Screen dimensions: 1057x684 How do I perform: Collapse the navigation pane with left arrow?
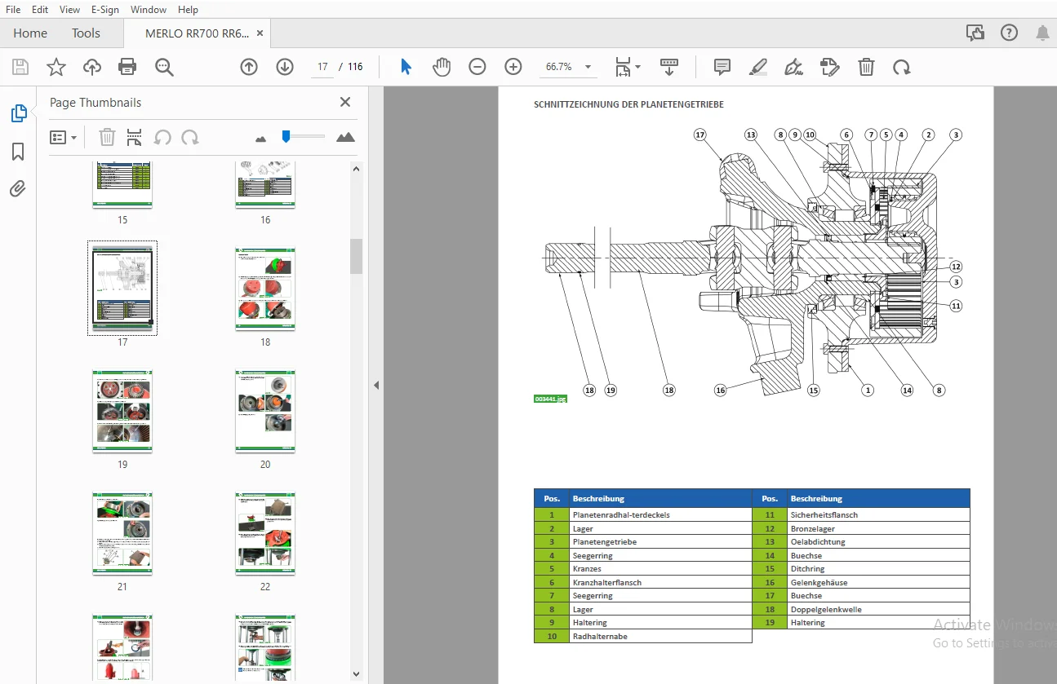(376, 385)
